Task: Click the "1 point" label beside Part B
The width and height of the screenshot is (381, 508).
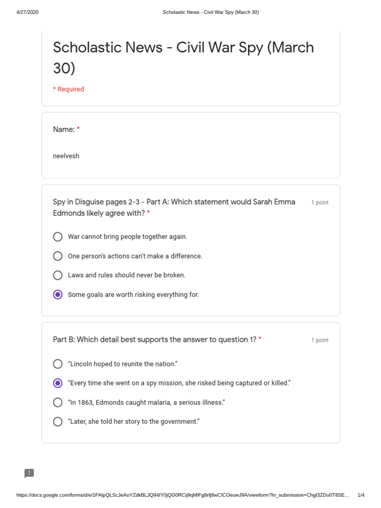Action: pyautogui.click(x=319, y=340)
